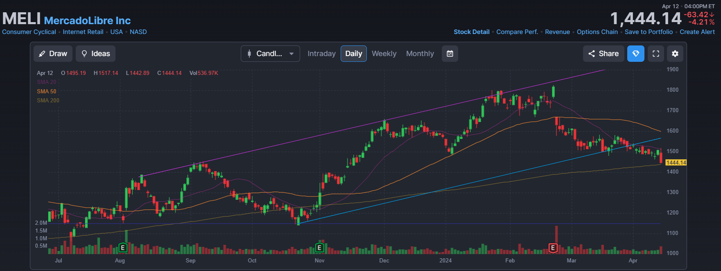Open the Options Chain link

597,32
